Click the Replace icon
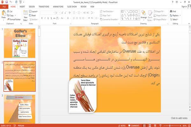The height and width of the screenshot is (127, 191). point(171,16)
